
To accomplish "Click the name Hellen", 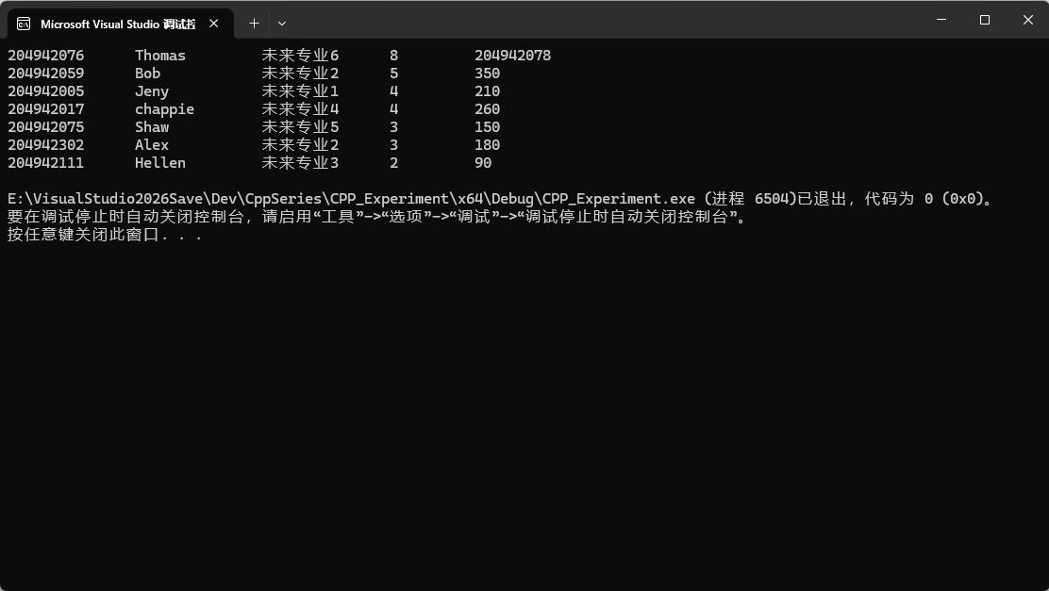I will point(159,163).
